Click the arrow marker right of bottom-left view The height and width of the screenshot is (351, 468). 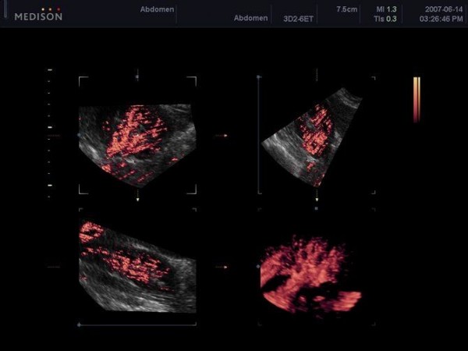(x=222, y=267)
